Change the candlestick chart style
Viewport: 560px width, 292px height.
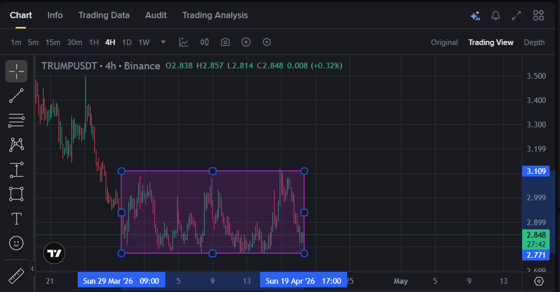(x=204, y=42)
